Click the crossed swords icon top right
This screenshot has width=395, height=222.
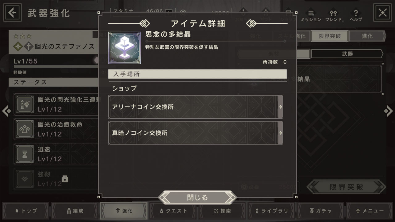382,13
